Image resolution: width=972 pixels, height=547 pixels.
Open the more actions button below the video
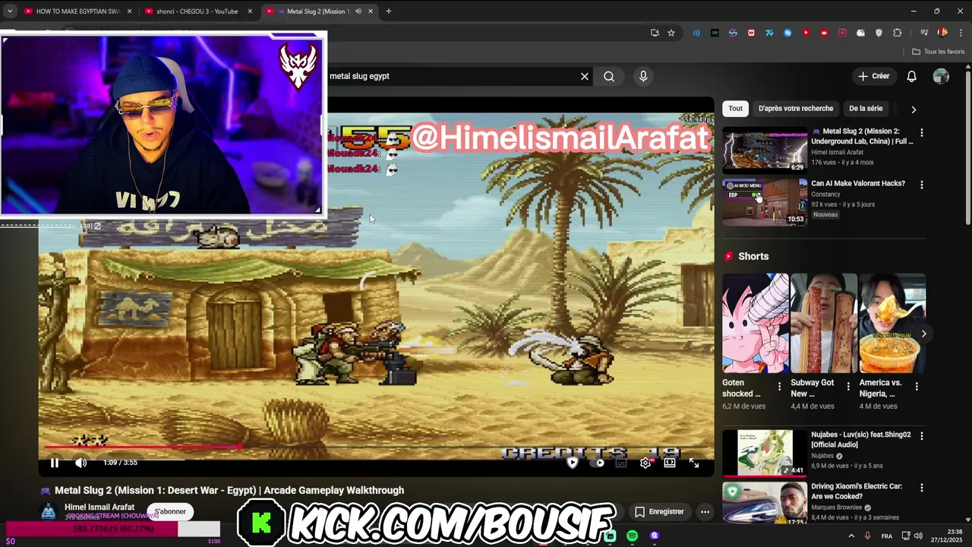click(705, 512)
